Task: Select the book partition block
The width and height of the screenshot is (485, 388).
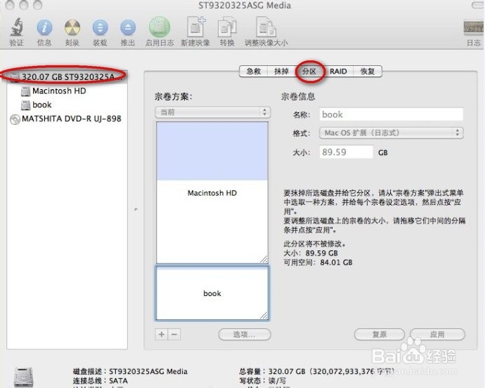Action: click(212, 293)
